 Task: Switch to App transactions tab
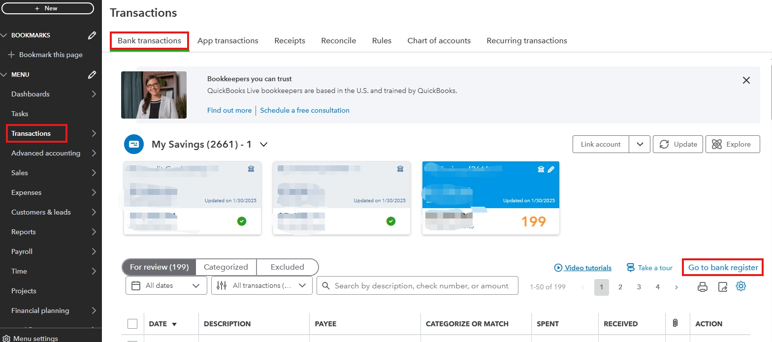(x=228, y=41)
